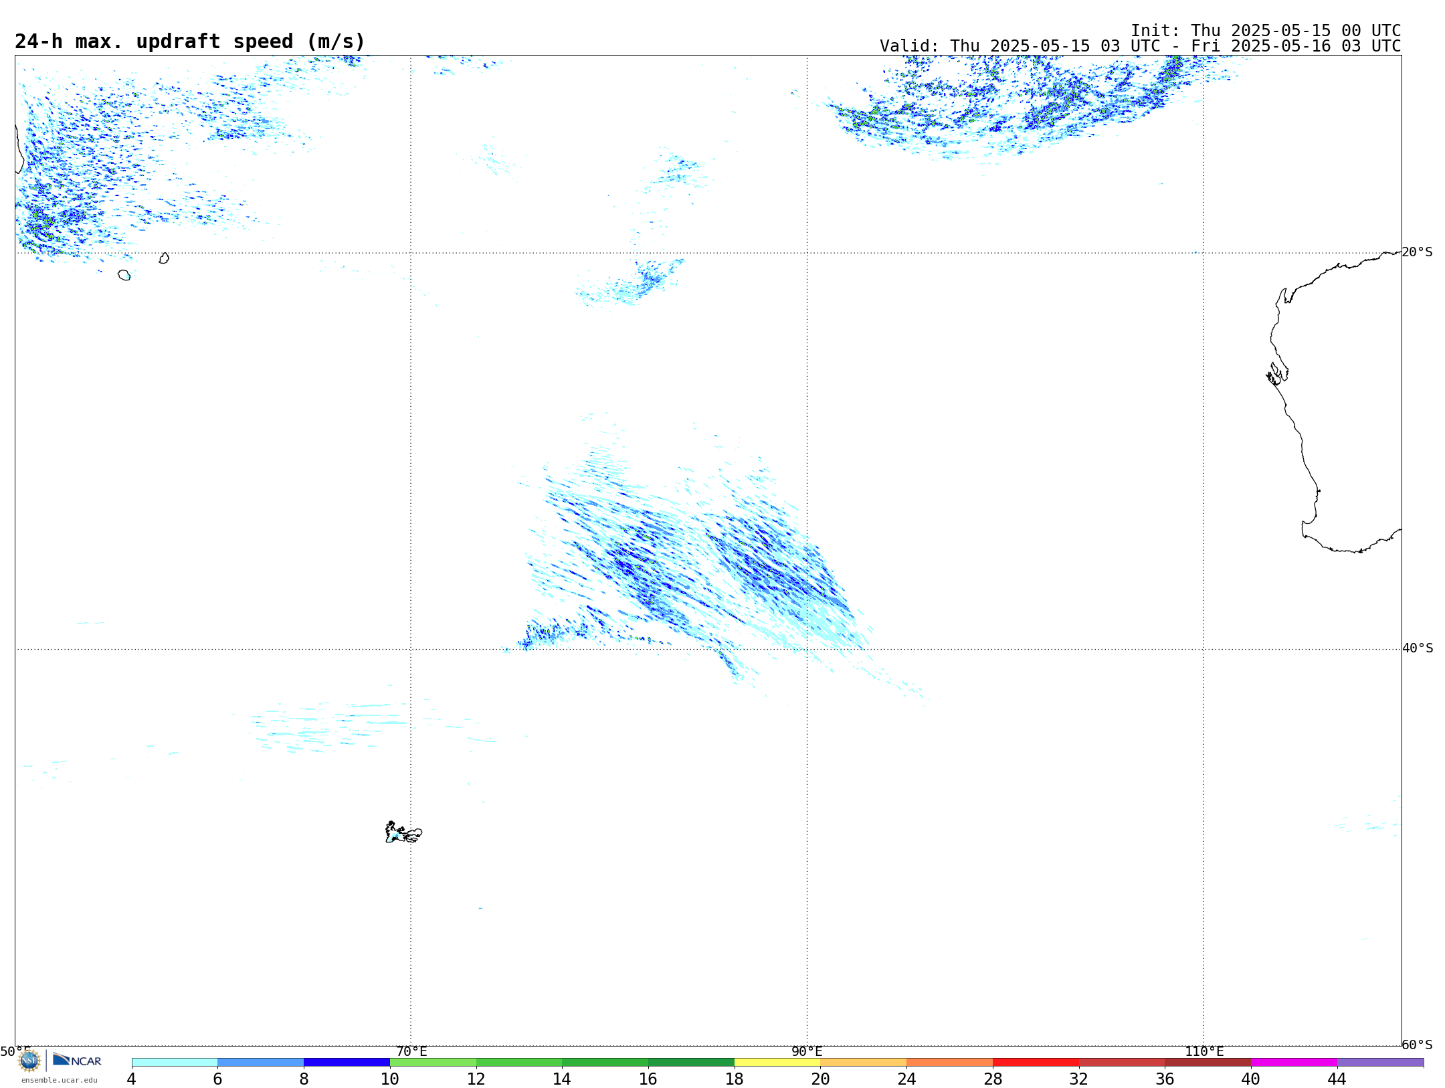Select the dark blue 8–10 color swatch

347,1062
